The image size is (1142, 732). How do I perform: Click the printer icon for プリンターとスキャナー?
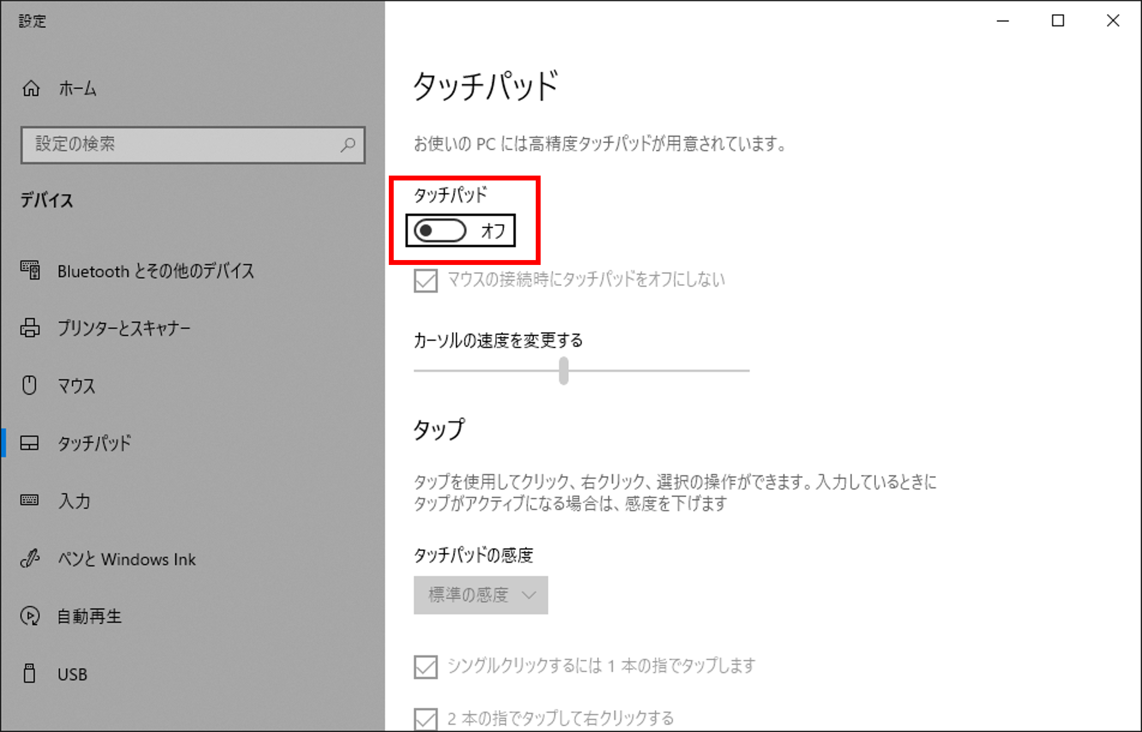pos(29,328)
